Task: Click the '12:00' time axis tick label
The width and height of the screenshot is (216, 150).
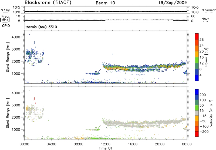Action: (106, 144)
